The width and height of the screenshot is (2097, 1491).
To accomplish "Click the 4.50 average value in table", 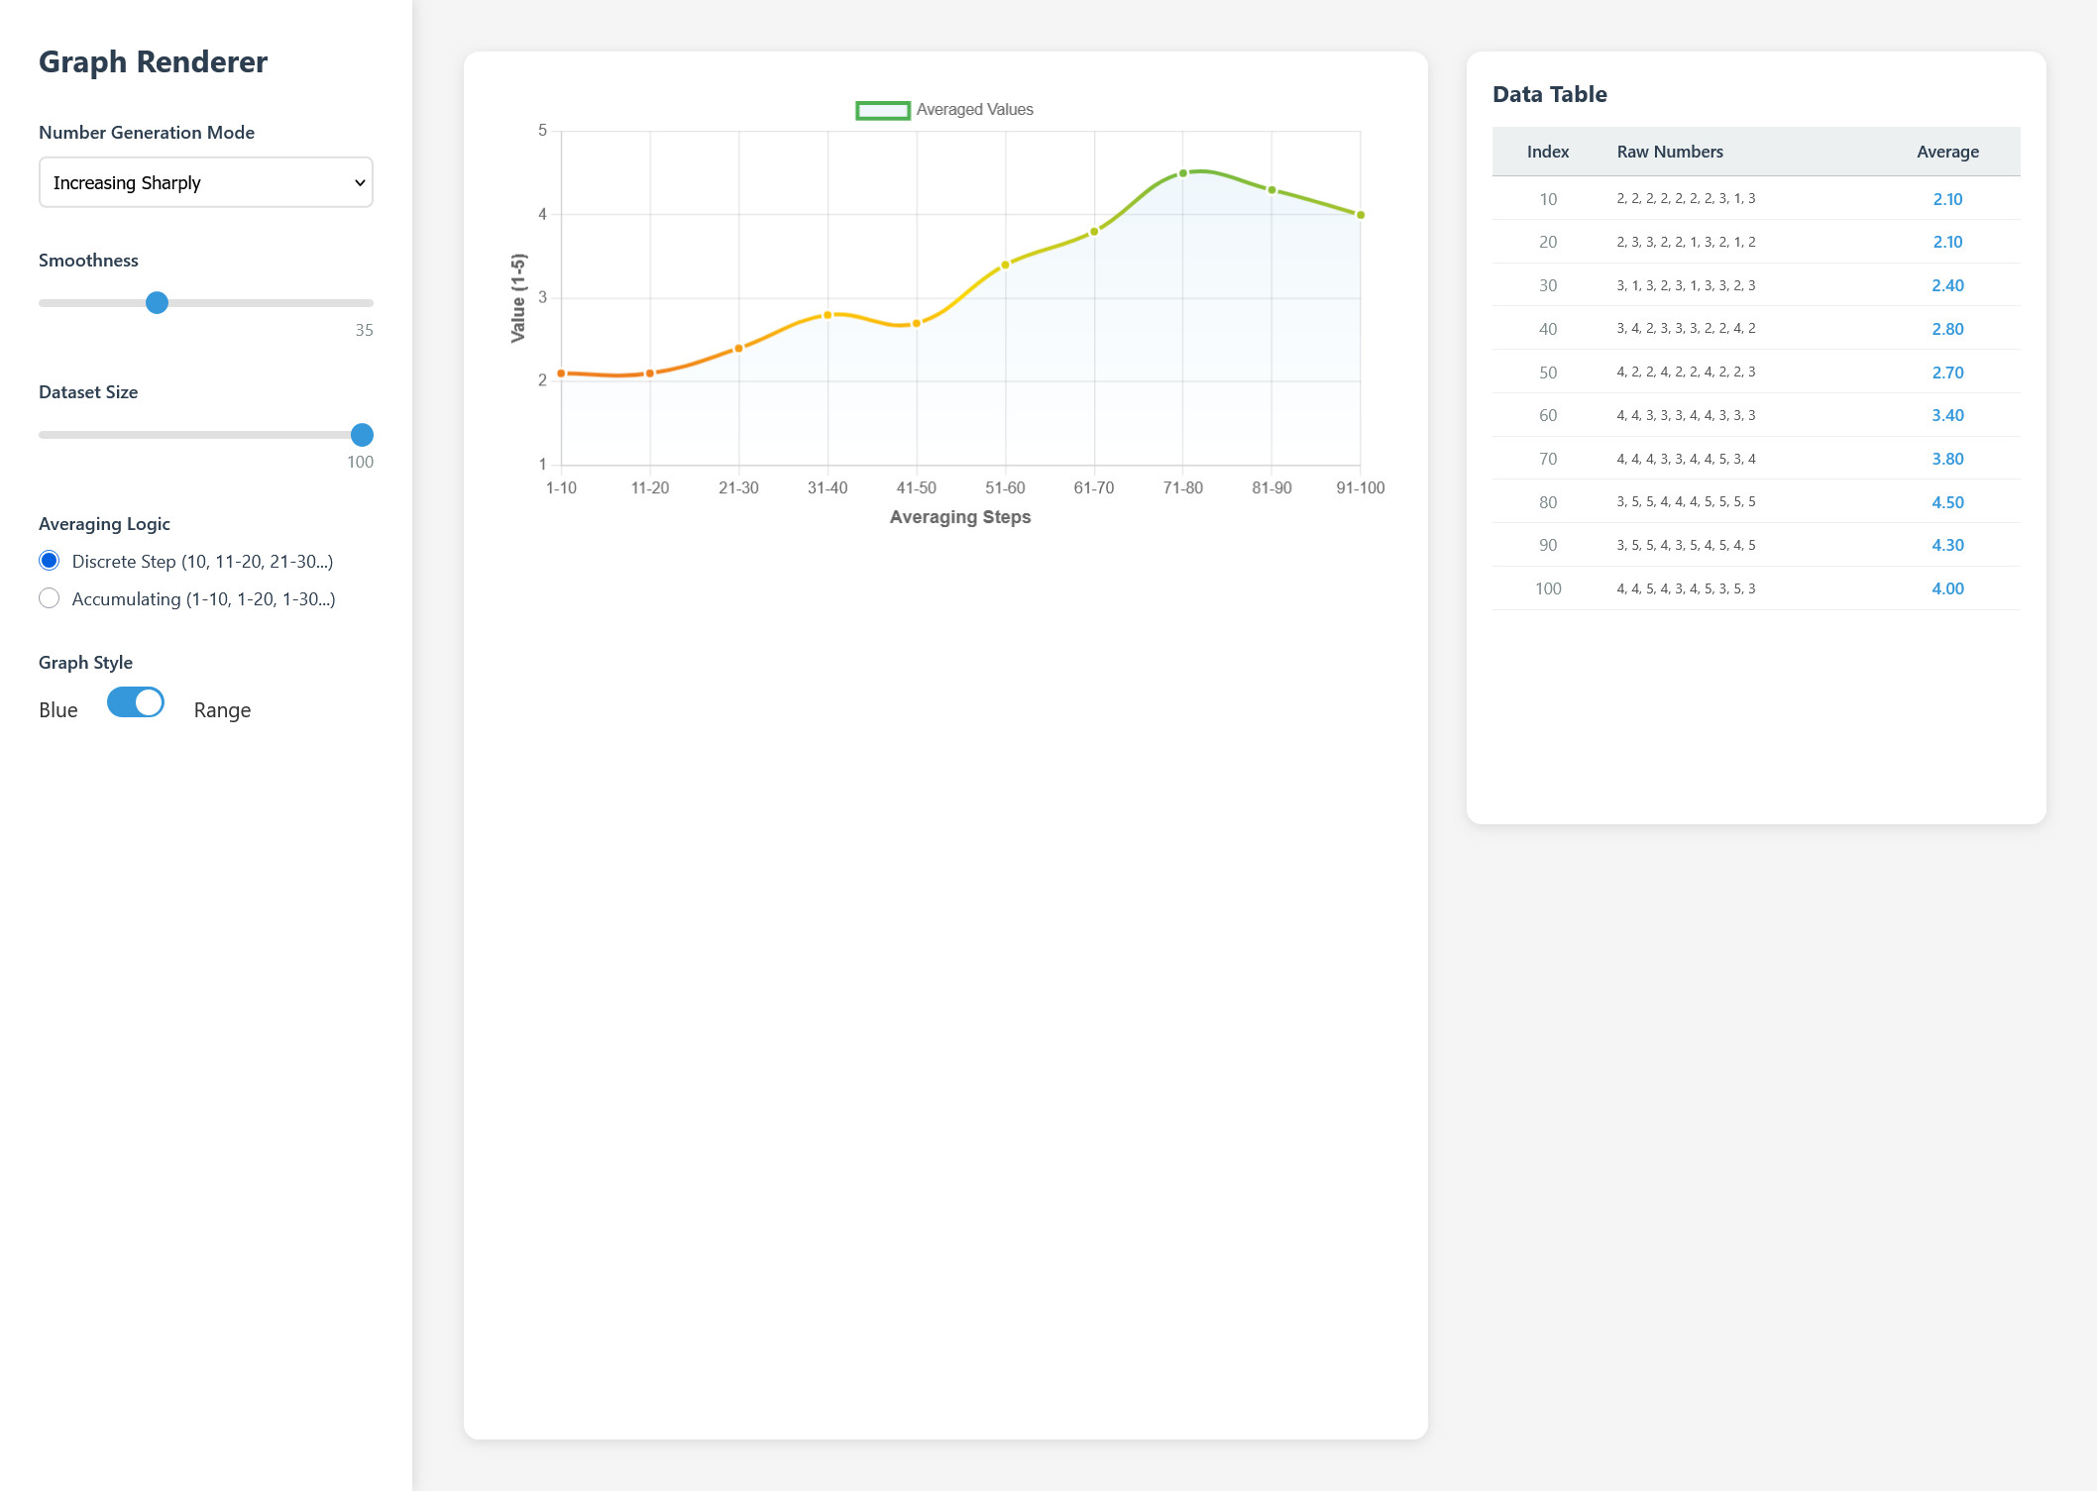I will pos(1946,502).
